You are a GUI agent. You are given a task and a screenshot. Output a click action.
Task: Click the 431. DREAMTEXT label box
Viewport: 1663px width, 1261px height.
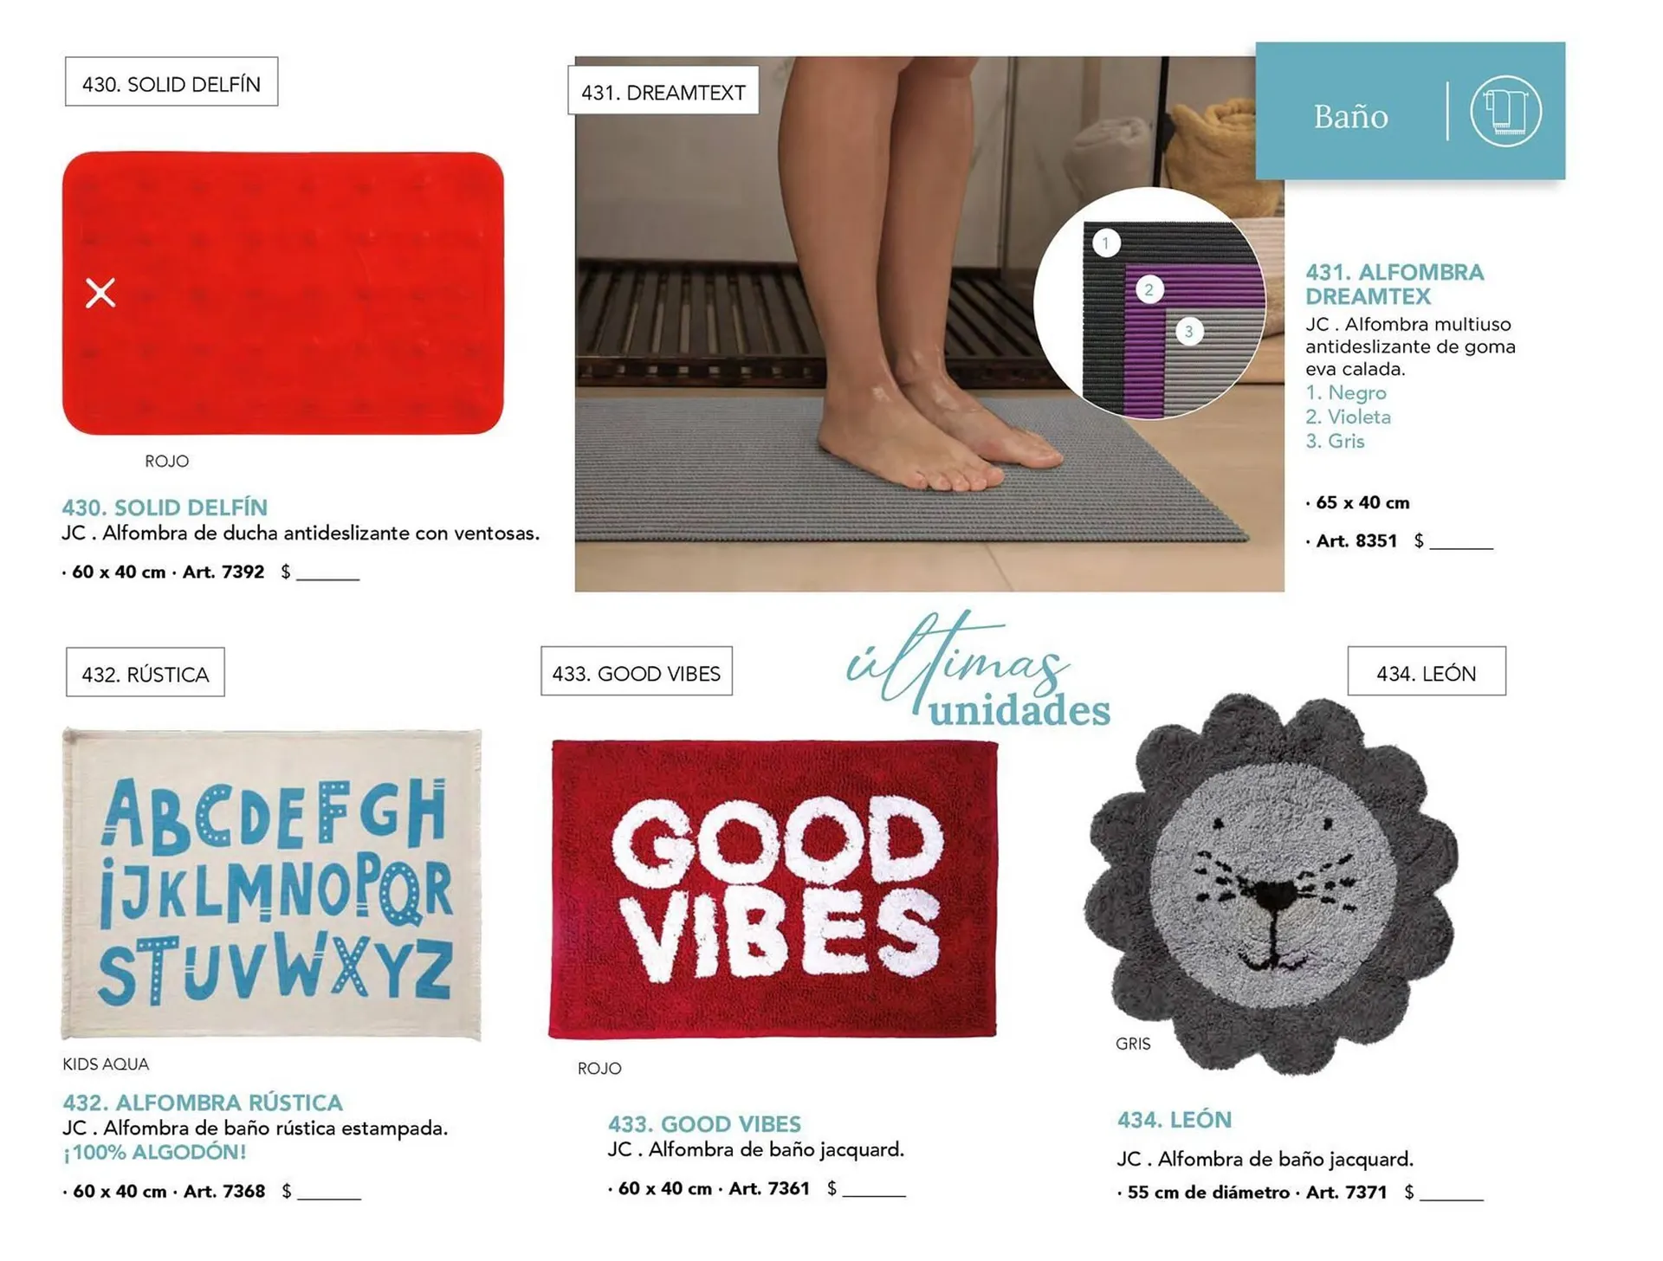[x=663, y=92]
